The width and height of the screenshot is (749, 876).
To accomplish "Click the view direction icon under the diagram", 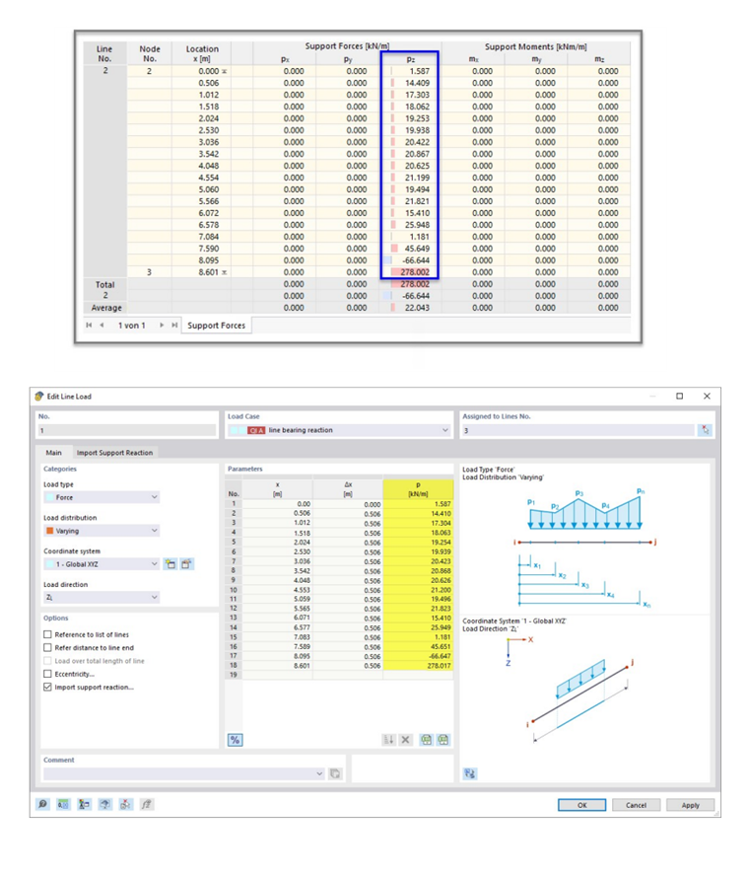I will click(470, 773).
